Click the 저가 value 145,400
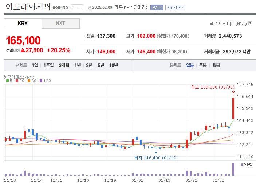The width and height of the screenshot is (256, 185). [x=146, y=52]
